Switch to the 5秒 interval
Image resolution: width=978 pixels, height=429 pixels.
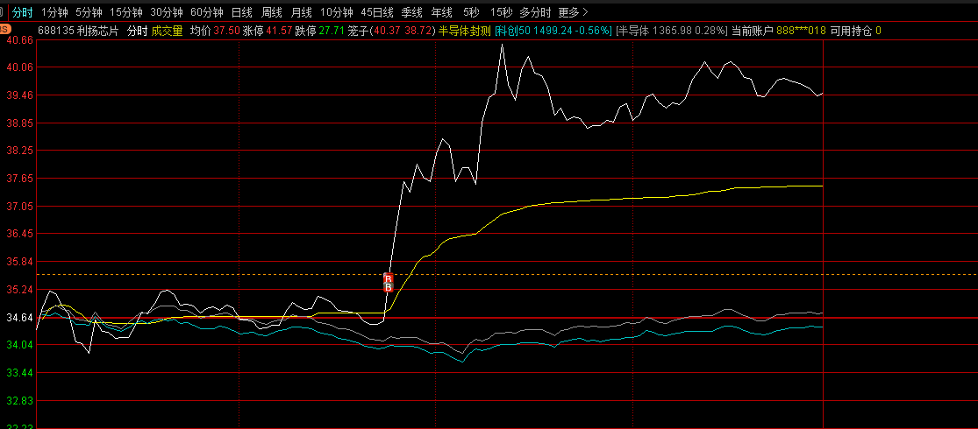(x=471, y=12)
